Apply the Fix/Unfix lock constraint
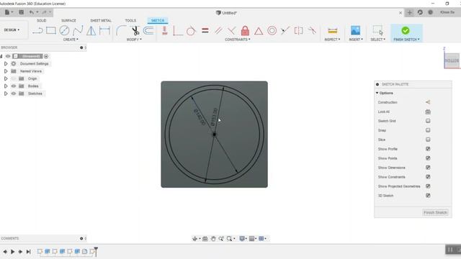 245,30
